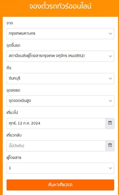
Task: Click chevron arrow in กรุงเทพมหานคร field
Action: coord(110,34)
